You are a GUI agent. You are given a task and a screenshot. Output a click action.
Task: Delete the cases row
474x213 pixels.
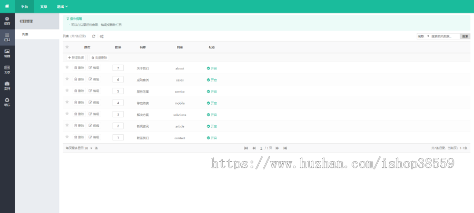click(79, 79)
